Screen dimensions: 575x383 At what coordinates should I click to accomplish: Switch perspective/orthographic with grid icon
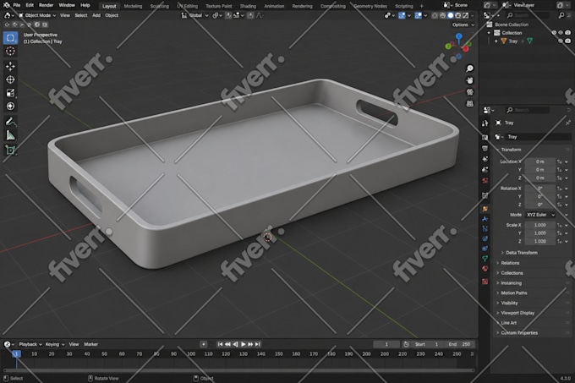470,104
